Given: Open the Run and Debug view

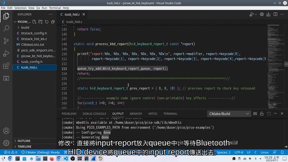Looking at the screenshot, I should click(x=6, y=54).
